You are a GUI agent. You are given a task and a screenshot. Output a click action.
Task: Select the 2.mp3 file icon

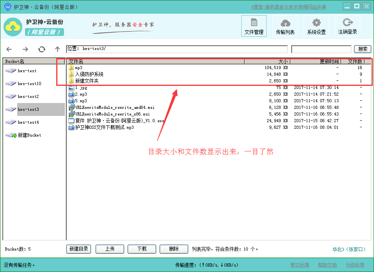71,94
